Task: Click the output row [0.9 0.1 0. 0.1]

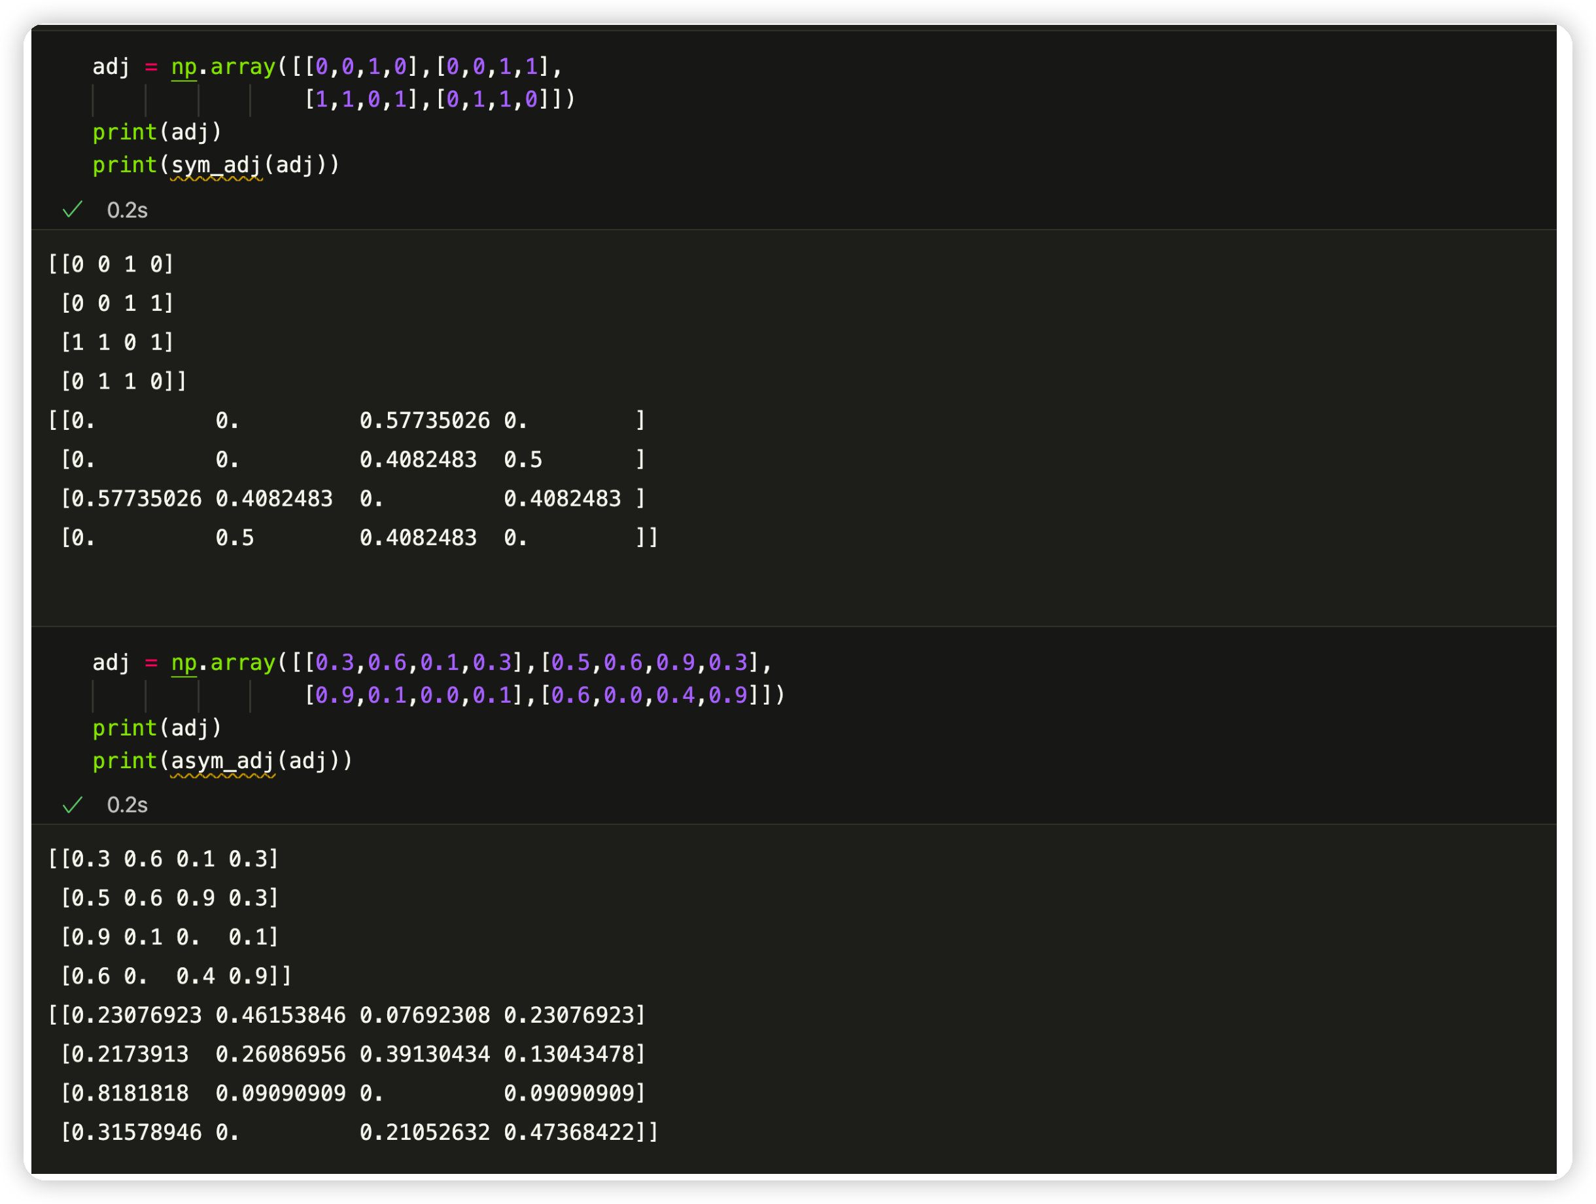Action: pos(170,937)
